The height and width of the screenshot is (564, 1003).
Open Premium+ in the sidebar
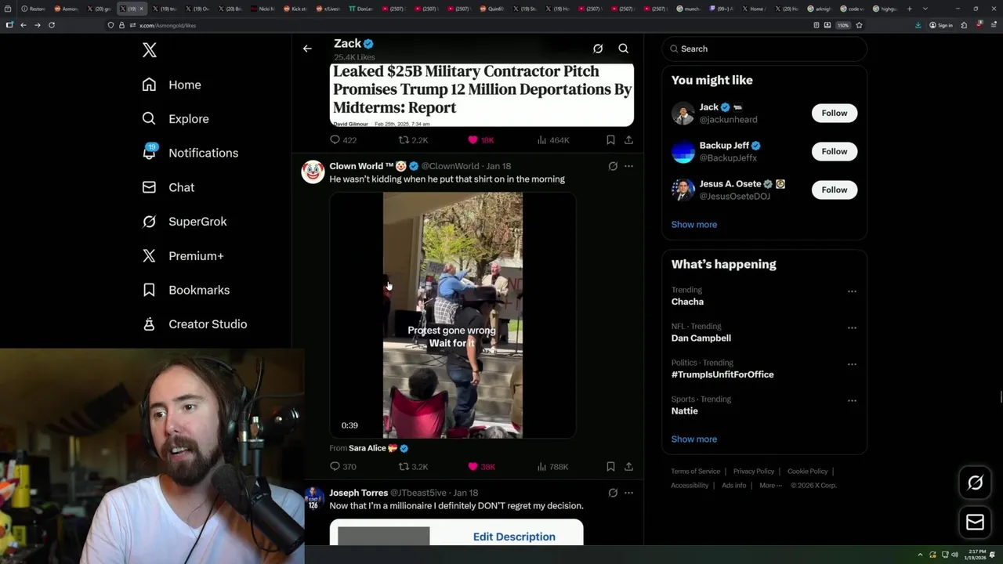[183, 255]
